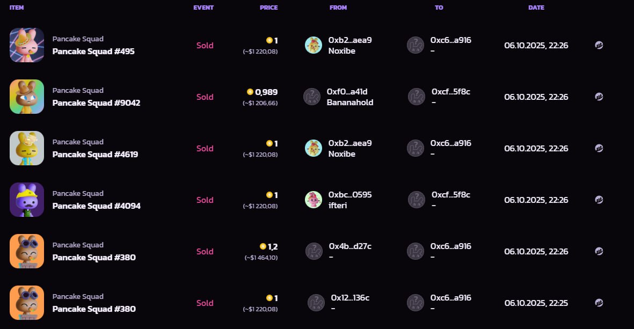Click seller address 0xbc...0595

[350, 194]
